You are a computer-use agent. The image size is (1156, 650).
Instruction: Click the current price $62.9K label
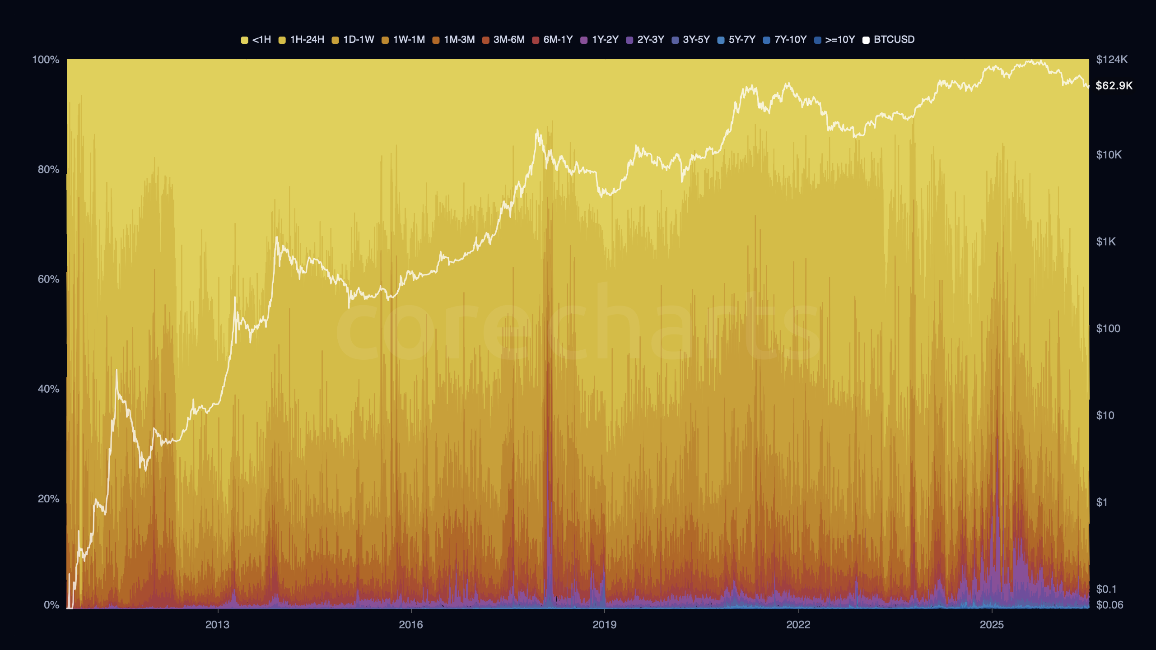coord(1114,86)
